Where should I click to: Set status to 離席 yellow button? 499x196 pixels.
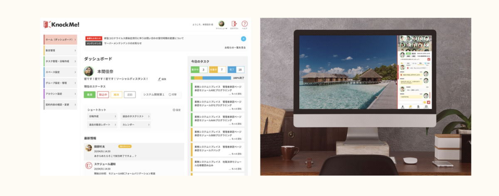(116, 94)
